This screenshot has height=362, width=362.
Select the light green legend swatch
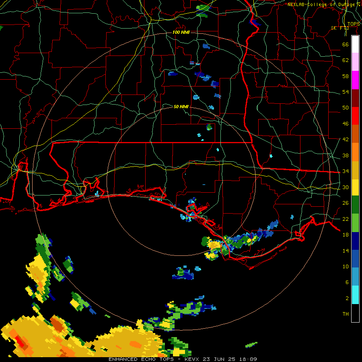[355, 223]
